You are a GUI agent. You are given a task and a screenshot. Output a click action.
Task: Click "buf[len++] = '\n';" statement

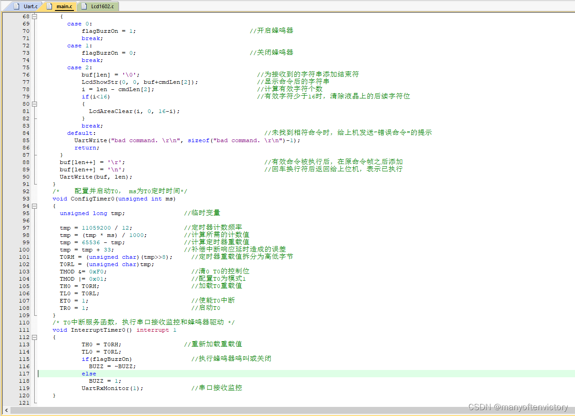[92, 169]
